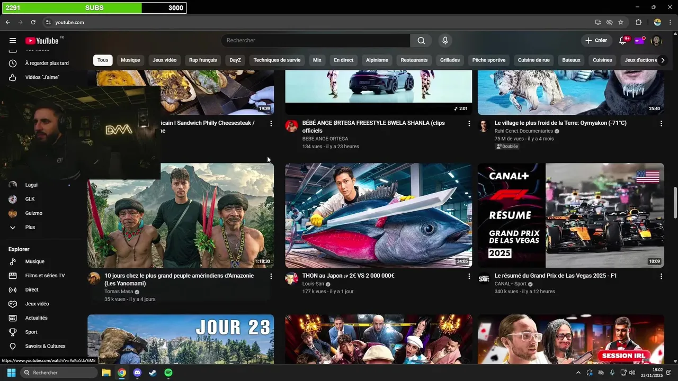
Task: Select the DayZ filter chip
Action: click(x=235, y=60)
